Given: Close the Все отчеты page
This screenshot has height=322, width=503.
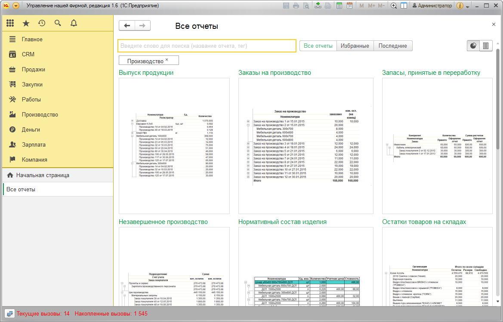Looking at the screenshot, I should 494,25.
